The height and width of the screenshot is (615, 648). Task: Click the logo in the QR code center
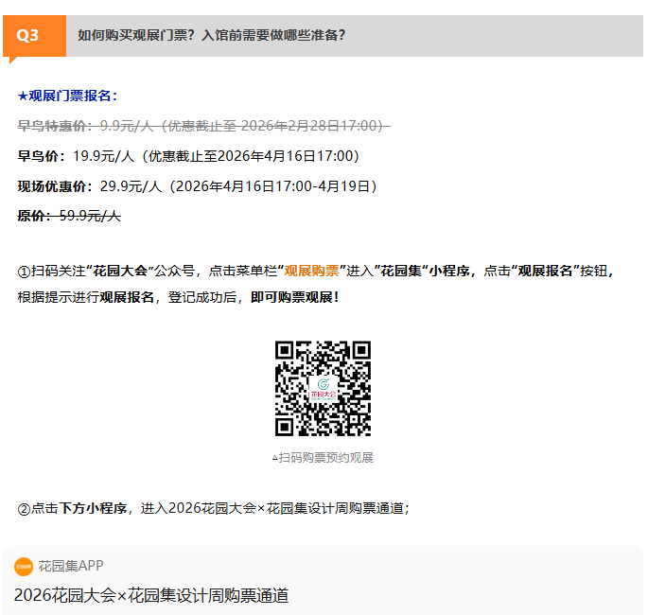[x=323, y=388]
